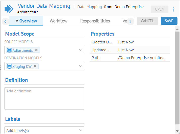Remove Staging DW from destination models
This screenshot has height=134, width=180.
point(35,66)
